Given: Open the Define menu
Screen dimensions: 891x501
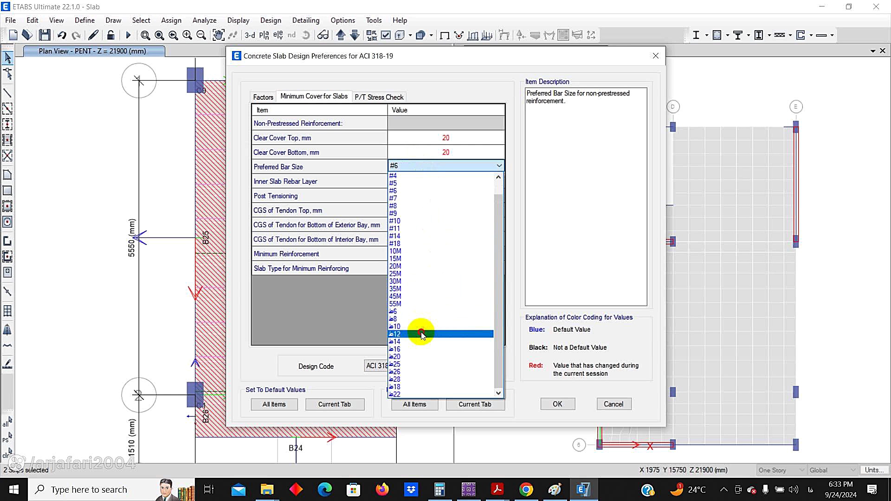Looking at the screenshot, I should tap(84, 20).
